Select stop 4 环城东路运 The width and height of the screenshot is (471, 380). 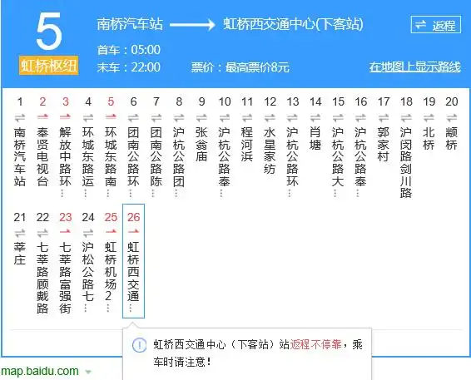88,162
